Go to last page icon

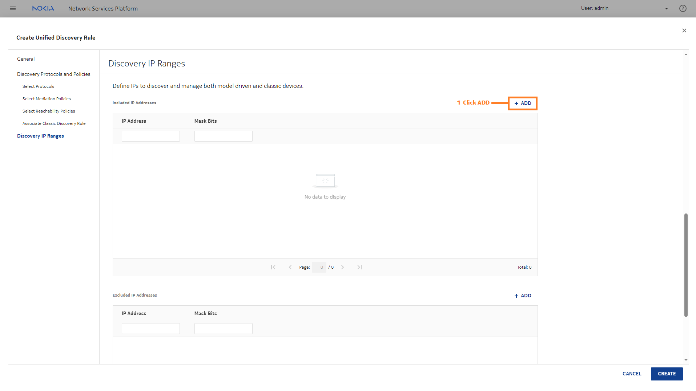[x=359, y=267]
